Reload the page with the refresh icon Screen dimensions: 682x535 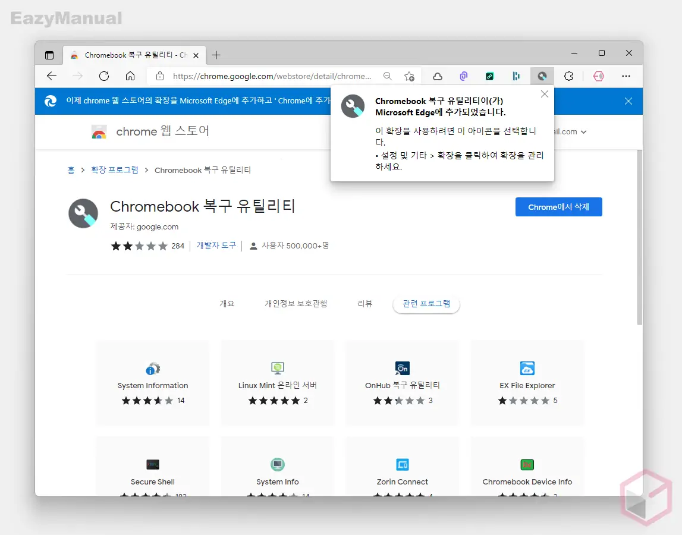(x=104, y=76)
